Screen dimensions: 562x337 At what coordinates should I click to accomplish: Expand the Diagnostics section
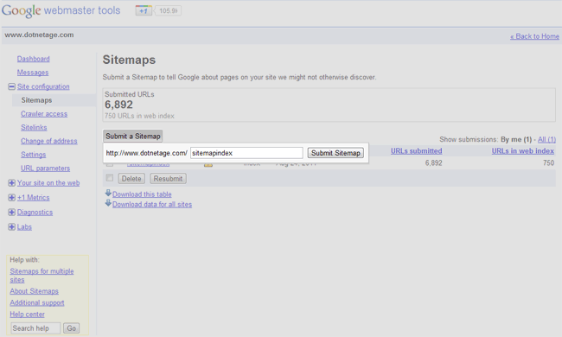coord(12,213)
